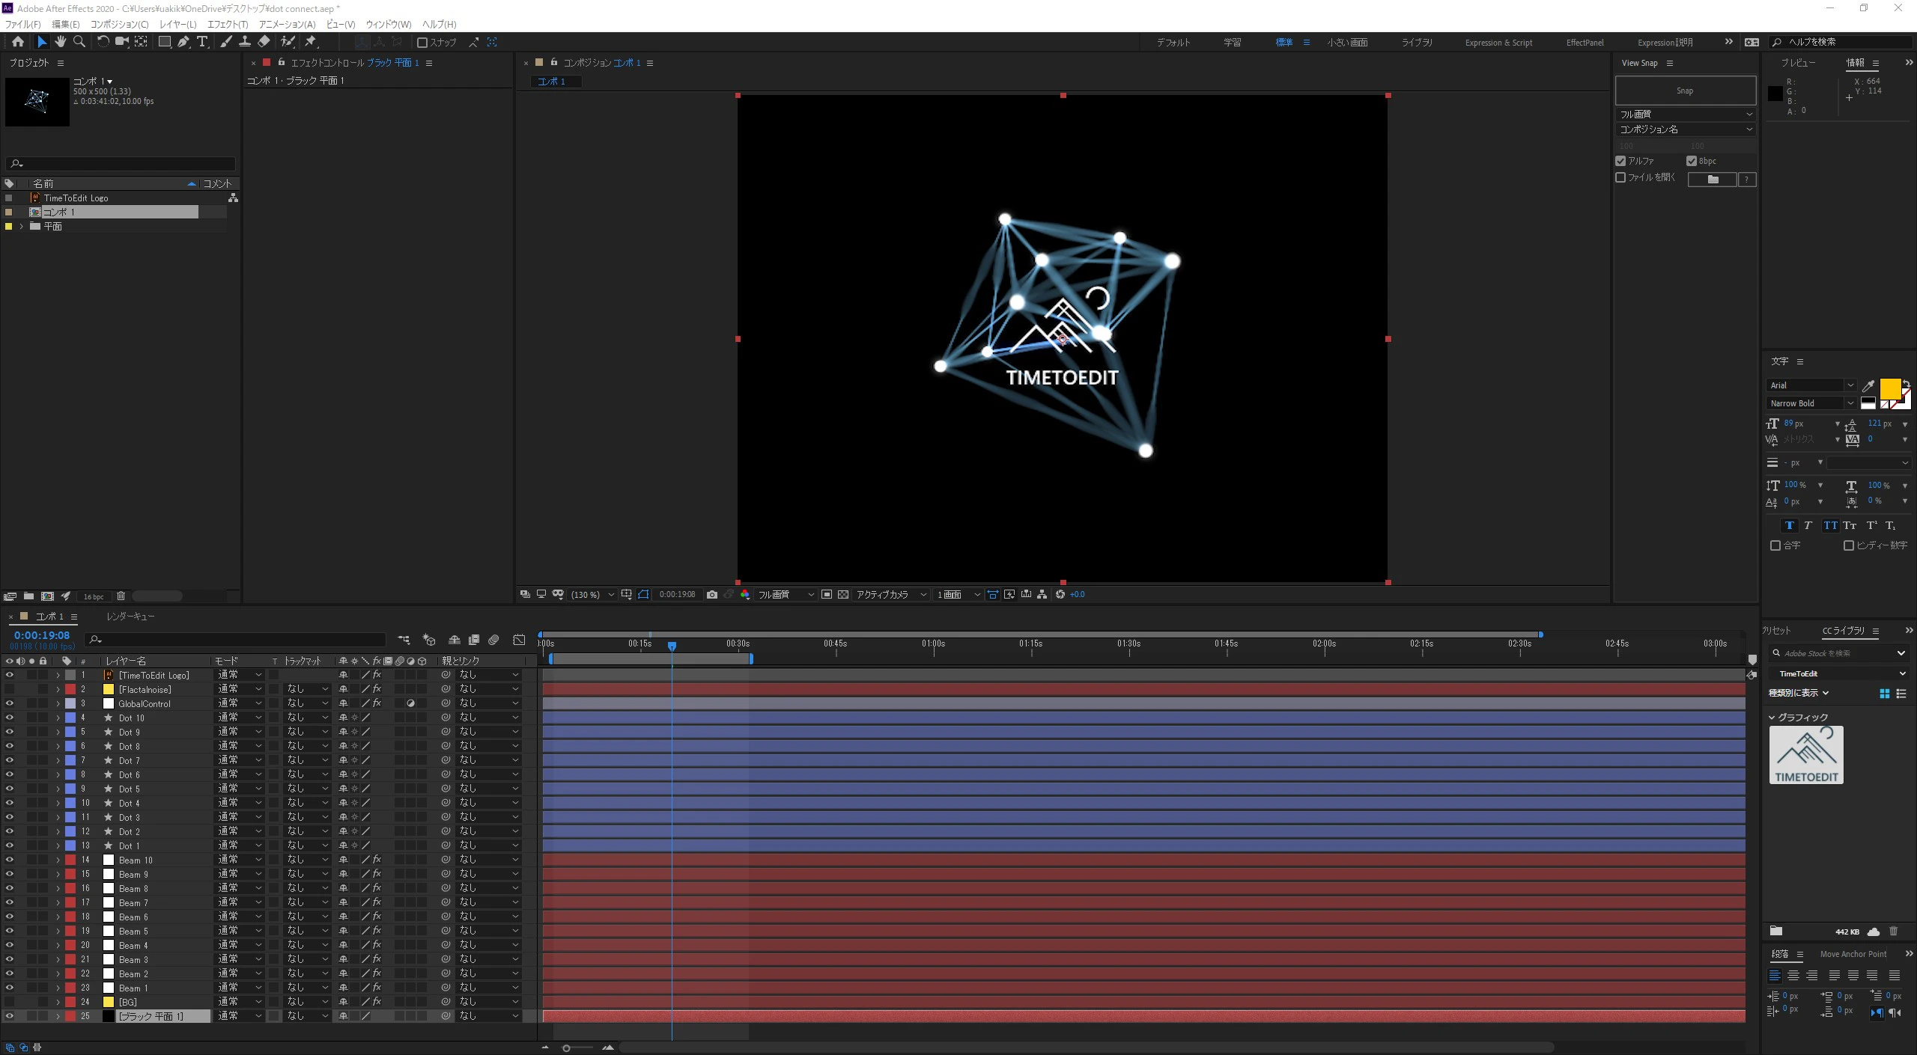Open the コンポジション名 dropdown in View Snap

(x=1685, y=129)
